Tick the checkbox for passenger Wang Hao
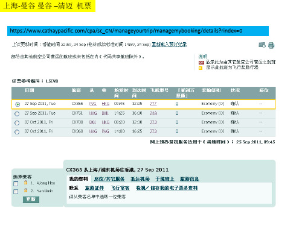The height and width of the screenshot is (226, 302). pyautogui.click(x=16, y=184)
